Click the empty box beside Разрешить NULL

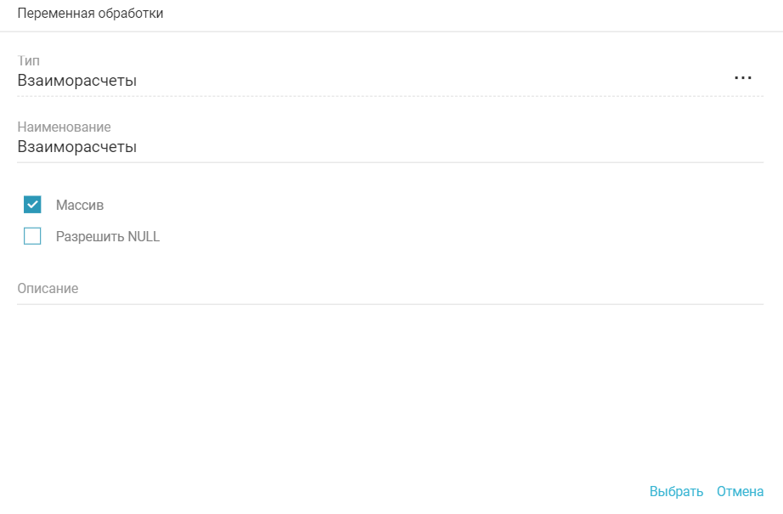pyautogui.click(x=33, y=237)
